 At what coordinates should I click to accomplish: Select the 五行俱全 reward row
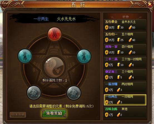[125, 25]
